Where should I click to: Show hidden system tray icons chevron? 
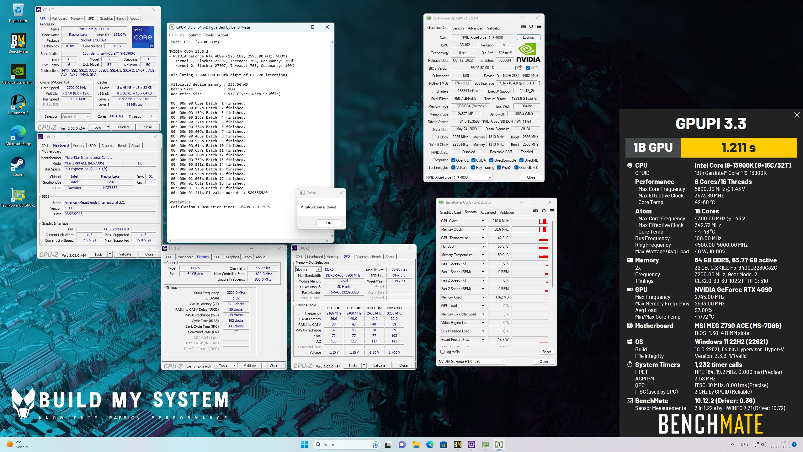pyautogui.click(x=732, y=444)
